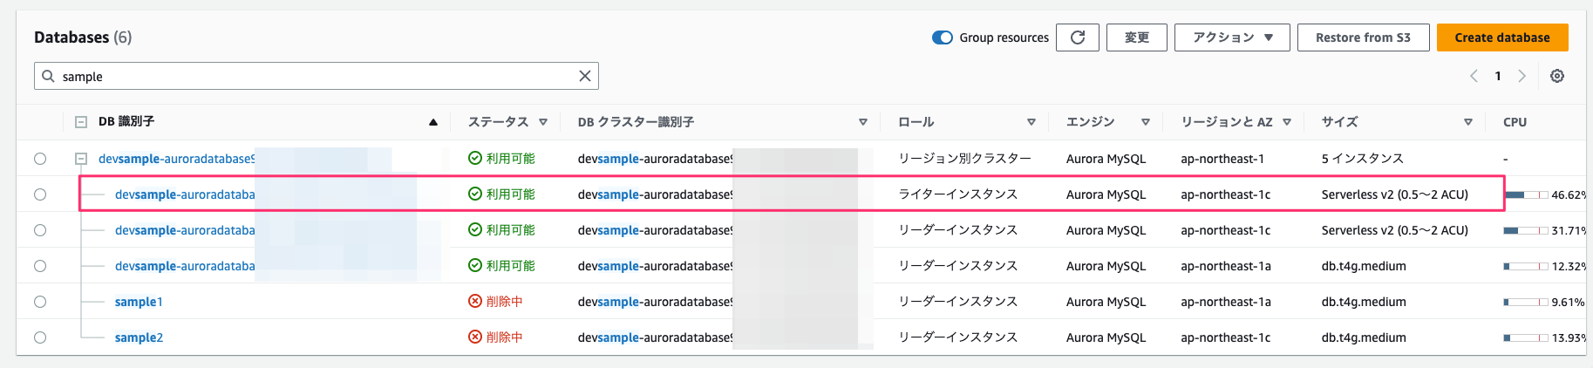Go to previous page arrow
This screenshot has width=1593, height=368.
tap(1474, 76)
